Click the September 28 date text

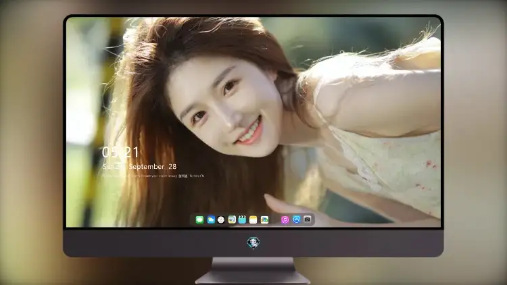pyautogui.click(x=153, y=167)
